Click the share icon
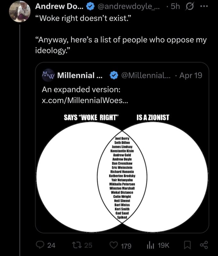 203,245
